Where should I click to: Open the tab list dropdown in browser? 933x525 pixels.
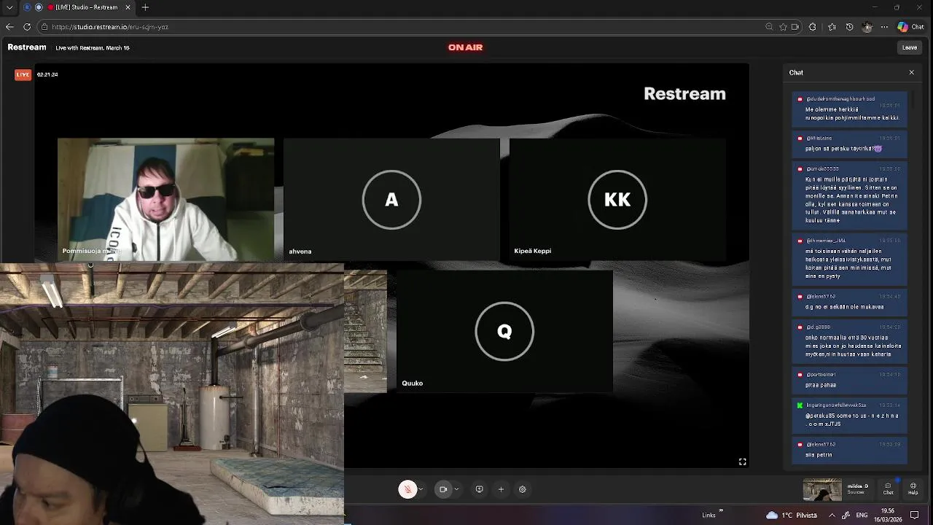tap(9, 7)
